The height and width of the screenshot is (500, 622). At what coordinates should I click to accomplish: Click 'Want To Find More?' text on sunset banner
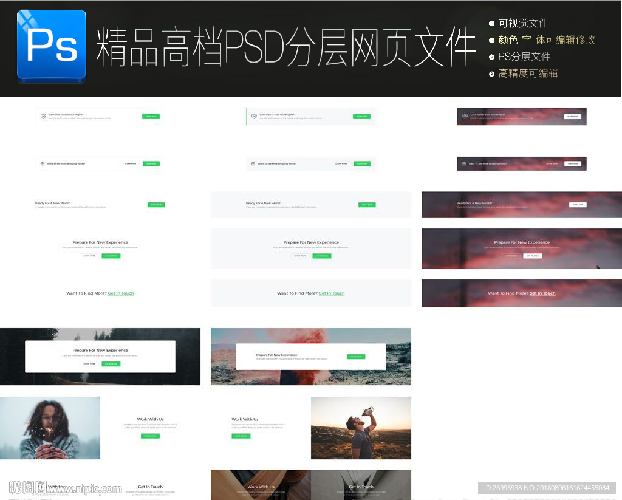tap(508, 293)
